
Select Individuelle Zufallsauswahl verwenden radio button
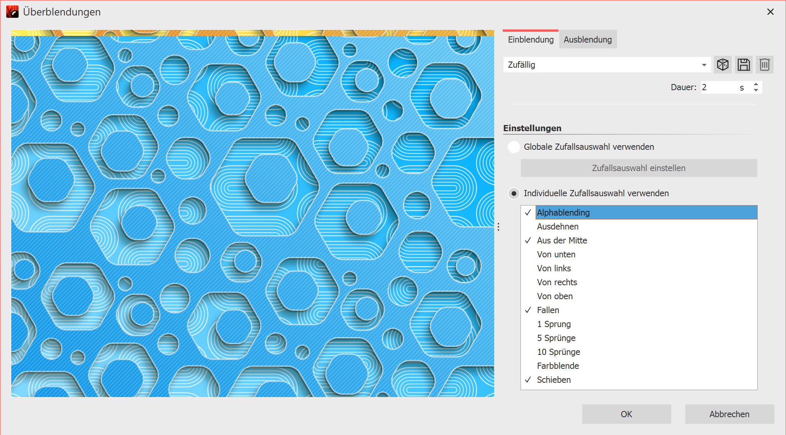514,193
